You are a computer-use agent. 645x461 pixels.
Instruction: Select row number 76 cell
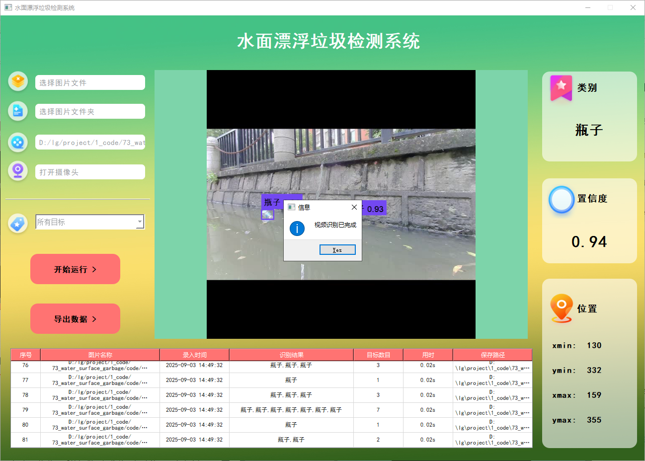(25, 366)
